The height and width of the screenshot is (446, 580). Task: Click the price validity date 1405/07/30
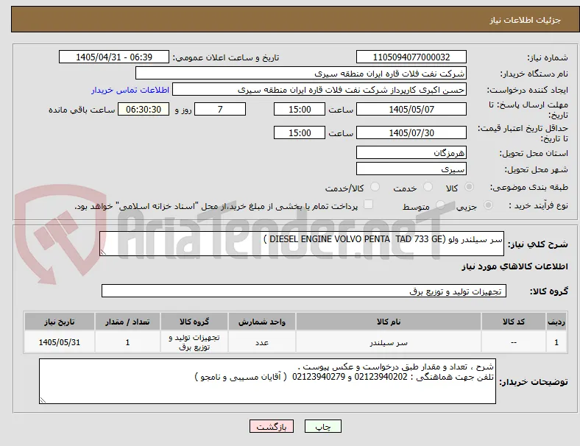(411, 132)
